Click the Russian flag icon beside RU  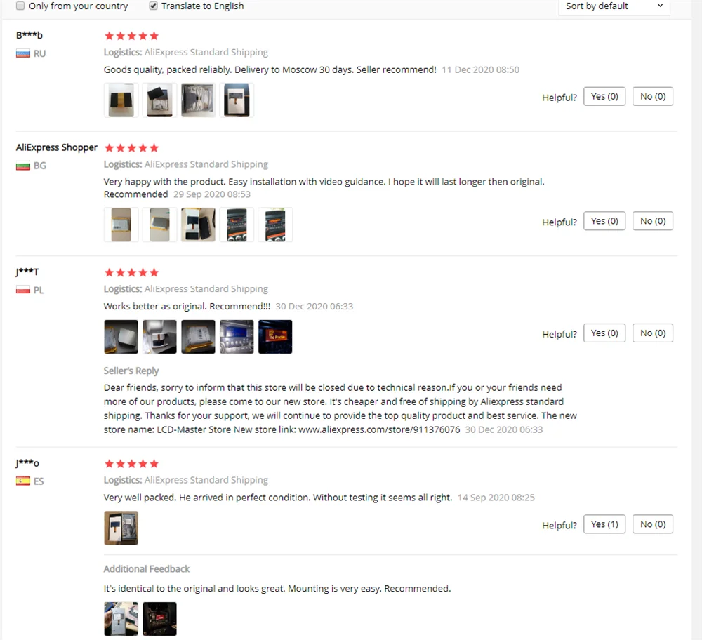(x=23, y=54)
